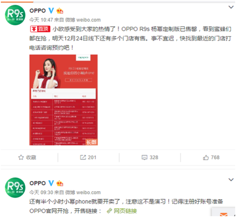The width and height of the screenshot is (236, 217).
Task: Click the OPPO account name on second post
Action: coord(38,183)
